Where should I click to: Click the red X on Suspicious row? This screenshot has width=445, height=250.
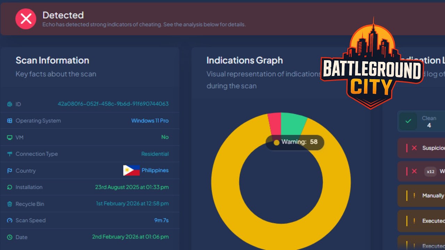pyautogui.click(x=414, y=148)
